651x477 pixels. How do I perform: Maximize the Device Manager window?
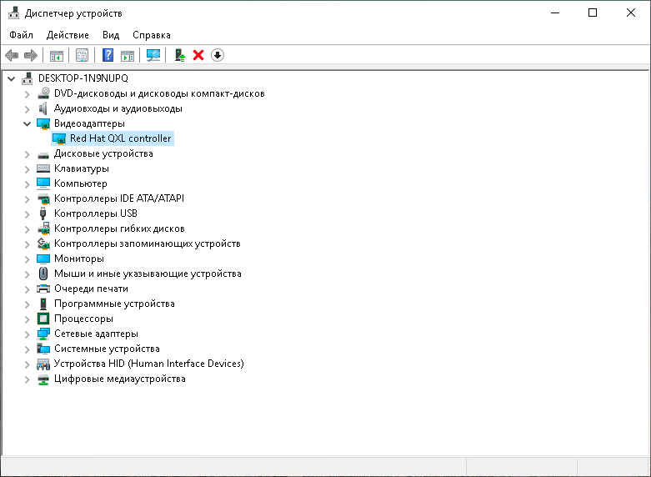(x=593, y=13)
